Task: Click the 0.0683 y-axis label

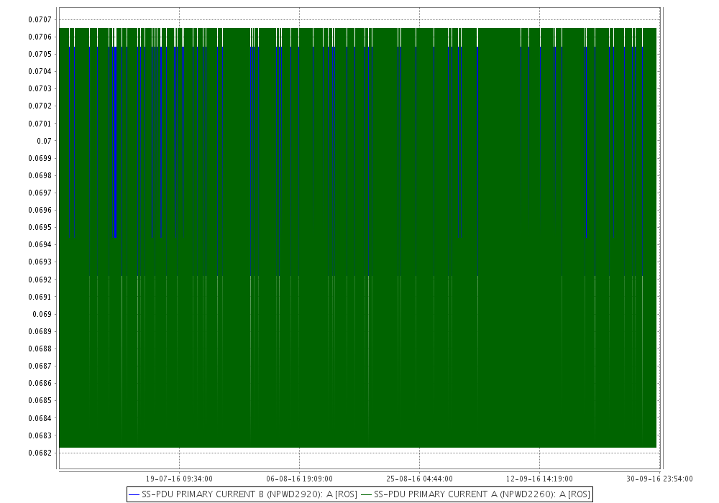Action: point(40,435)
